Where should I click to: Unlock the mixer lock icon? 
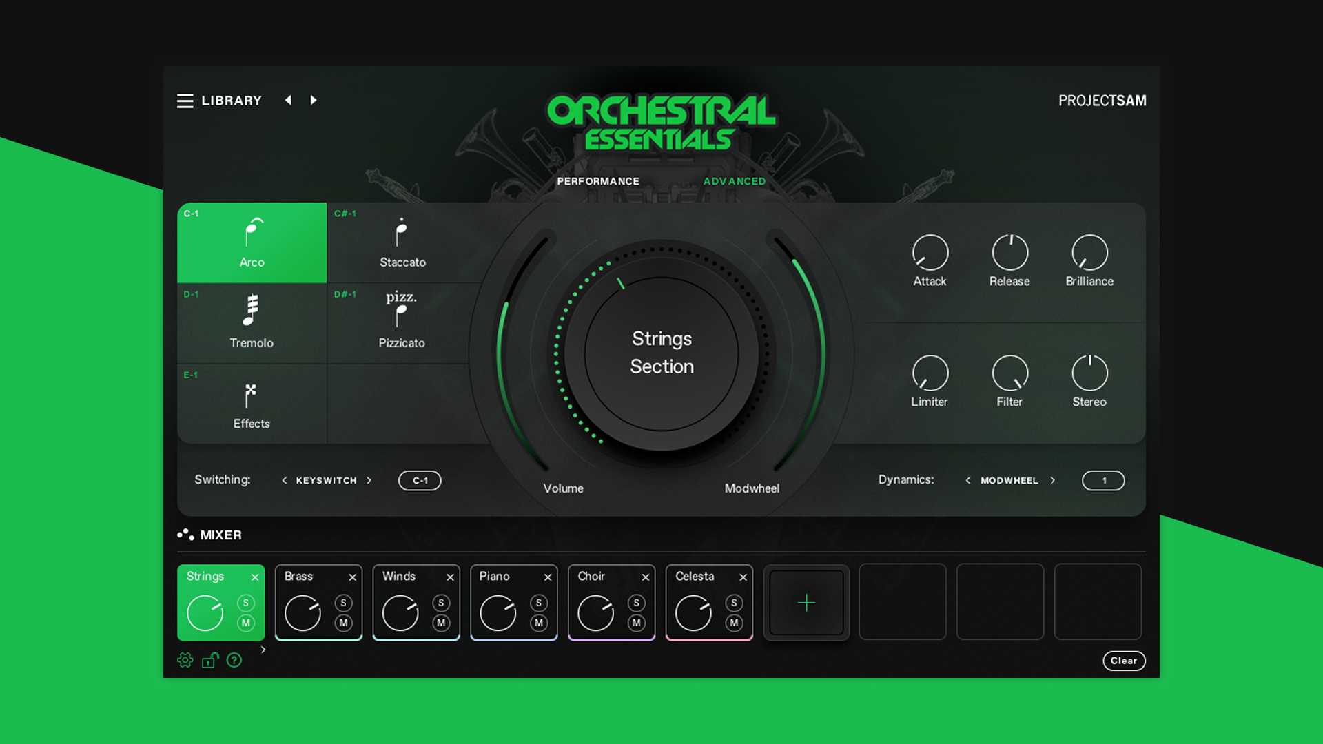(x=209, y=660)
